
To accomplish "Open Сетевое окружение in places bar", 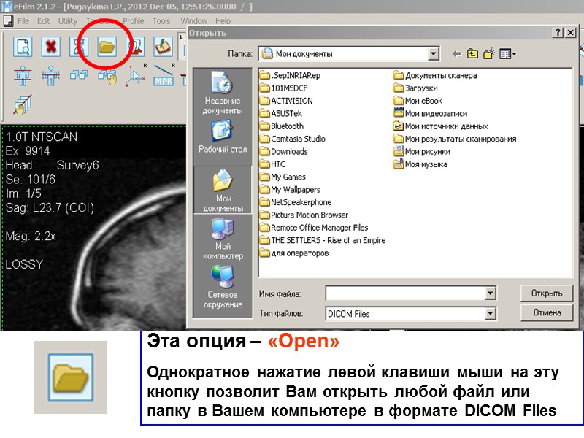I will [x=223, y=287].
